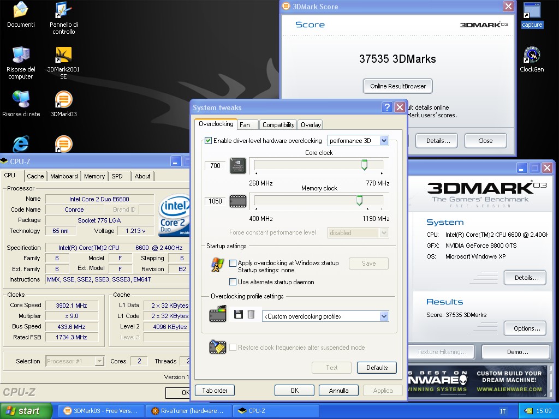Click the 3DMark Score title bar icon

pyautogui.click(x=286, y=6)
